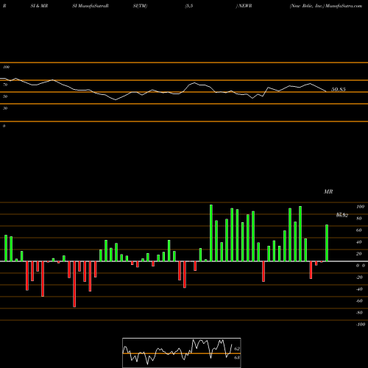Click the RSI axis label 50
368x368 pixels.
pyautogui.click(x=5, y=96)
